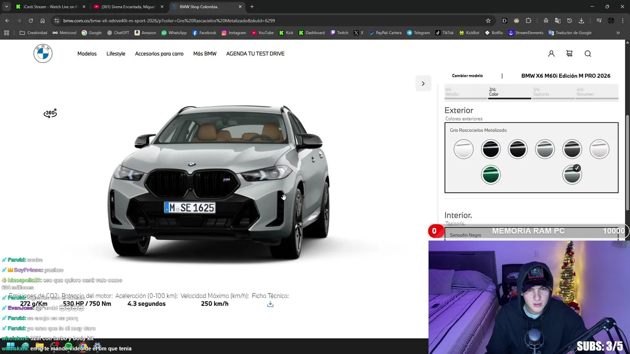Screen dimensions: 630x354
Task: Open the StreamElements bookmark
Action: [x=525, y=33]
